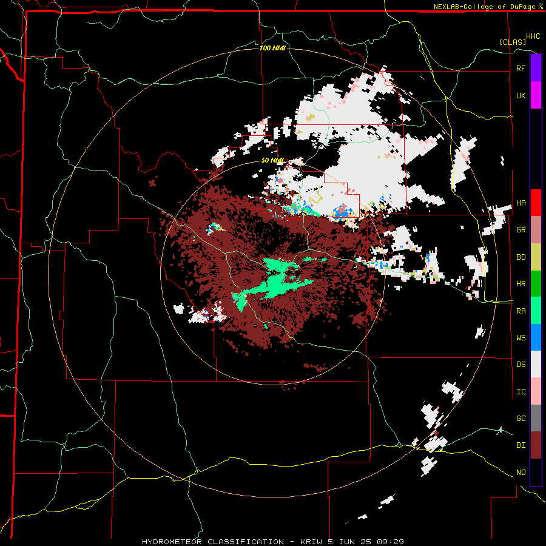Select the HR legend label

coord(521,284)
